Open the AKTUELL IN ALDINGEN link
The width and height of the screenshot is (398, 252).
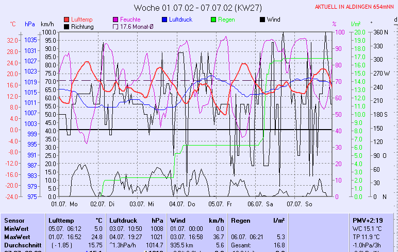click(x=355, y=7)
